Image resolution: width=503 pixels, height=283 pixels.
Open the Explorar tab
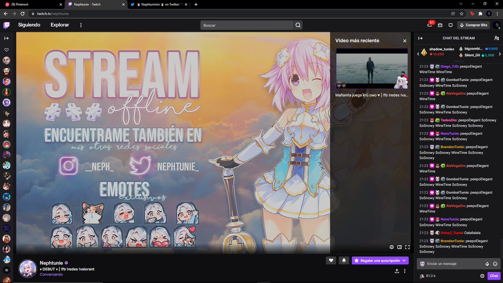click(x=60, y=25)
